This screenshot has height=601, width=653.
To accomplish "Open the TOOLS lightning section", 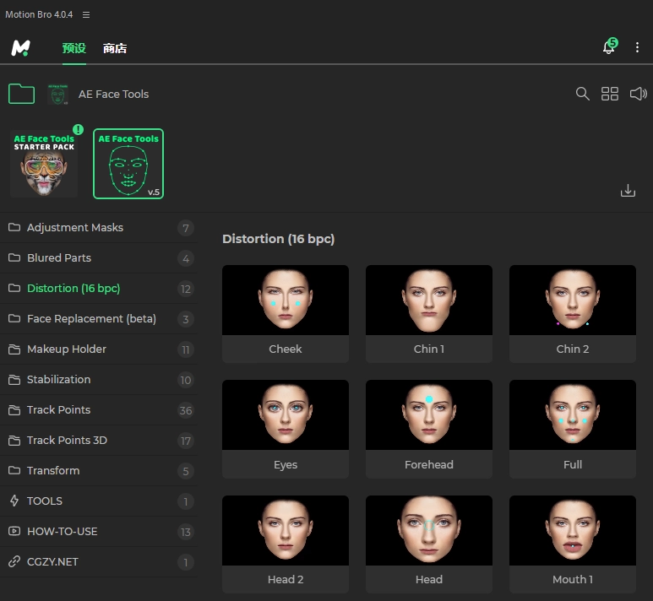I will coord(99,501).
